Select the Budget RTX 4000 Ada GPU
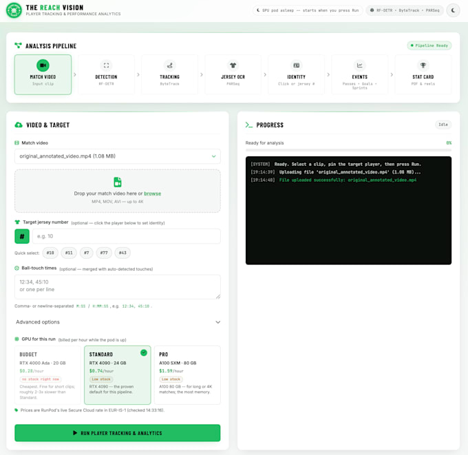 pyautogui.click(x=47, y=375)
